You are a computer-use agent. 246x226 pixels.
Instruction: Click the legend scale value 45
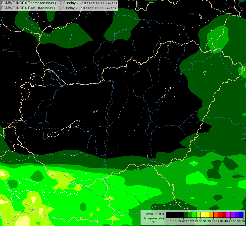[230, 221]
